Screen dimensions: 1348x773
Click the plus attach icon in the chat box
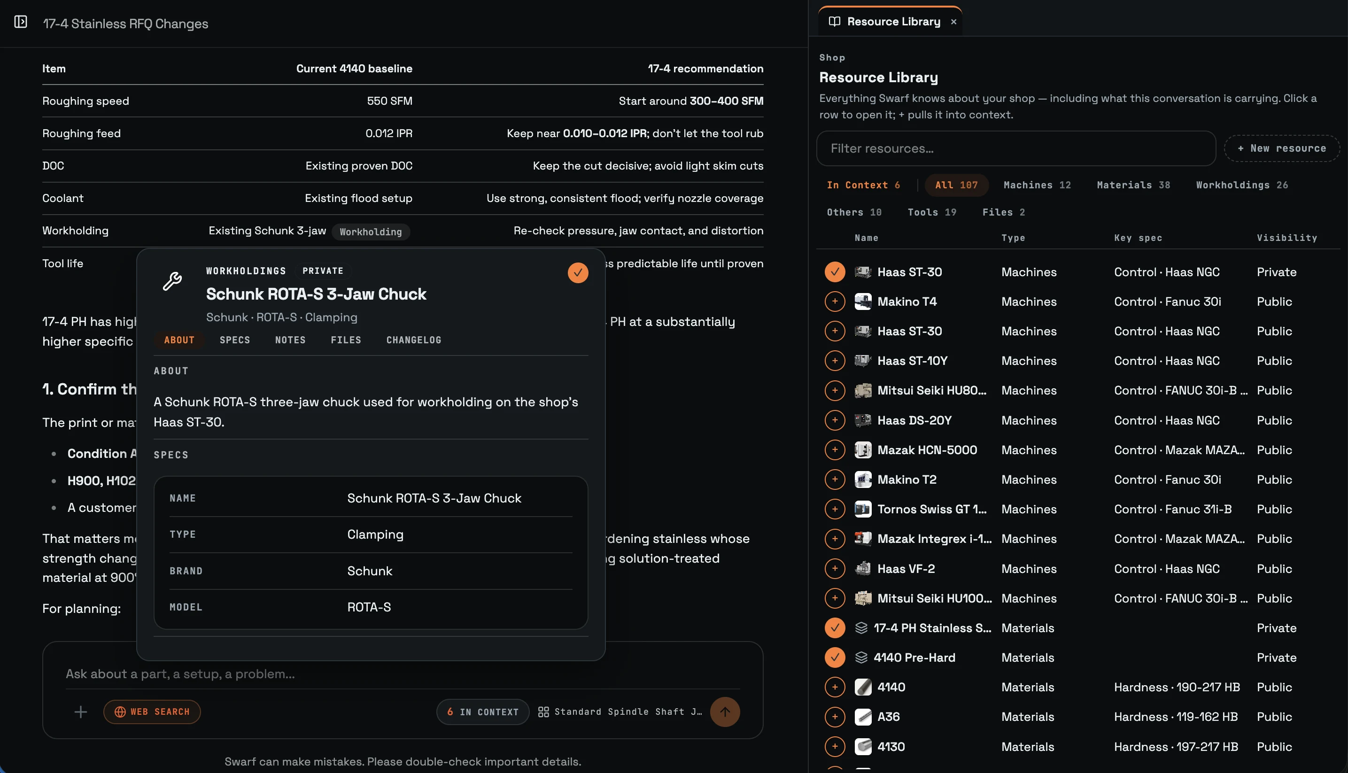coord(81,712)
